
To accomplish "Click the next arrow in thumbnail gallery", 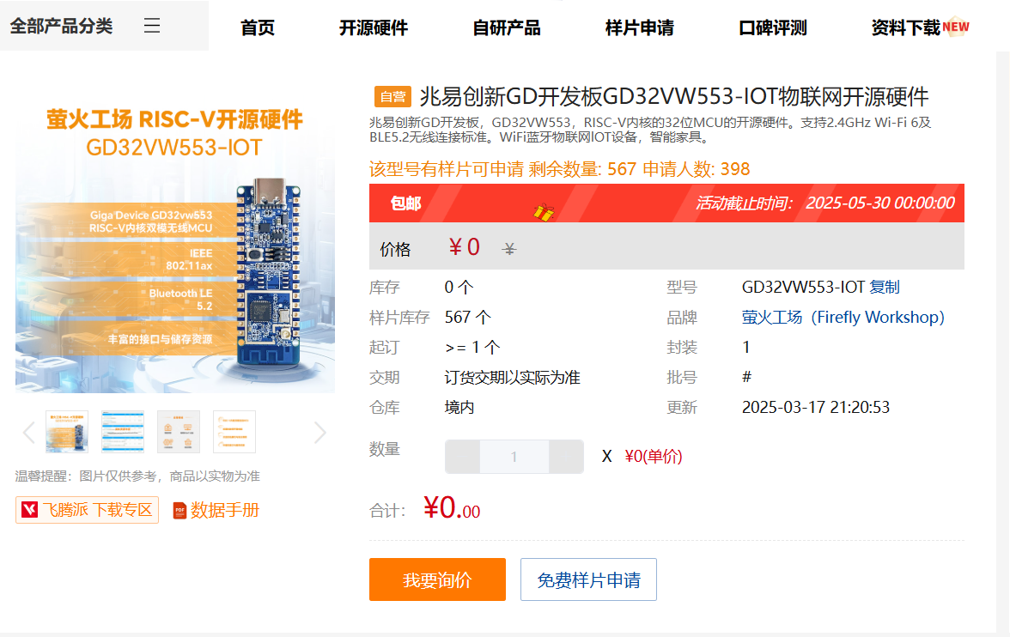I will pos(319,433).
